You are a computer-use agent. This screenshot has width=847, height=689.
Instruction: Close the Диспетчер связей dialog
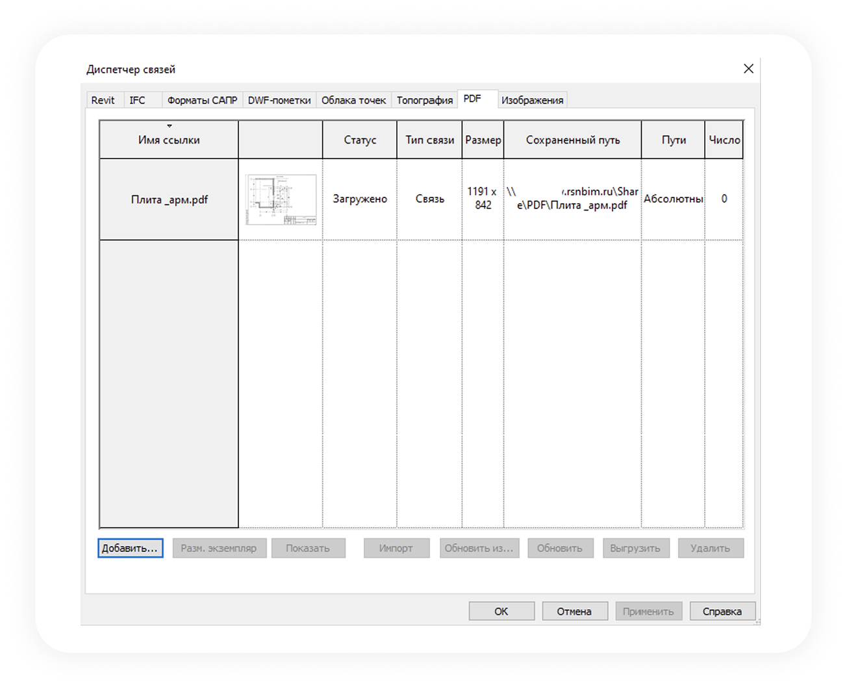[x=748, y=69]
